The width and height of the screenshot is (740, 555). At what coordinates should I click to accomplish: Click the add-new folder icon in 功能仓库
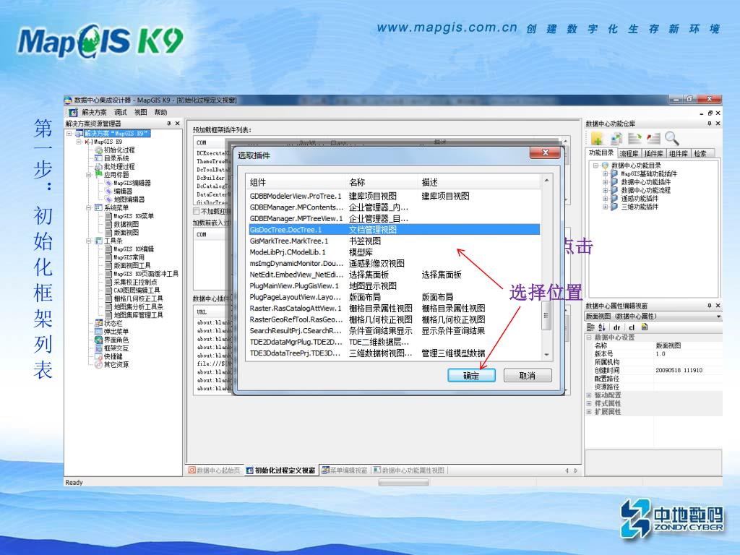click(598, 138)
